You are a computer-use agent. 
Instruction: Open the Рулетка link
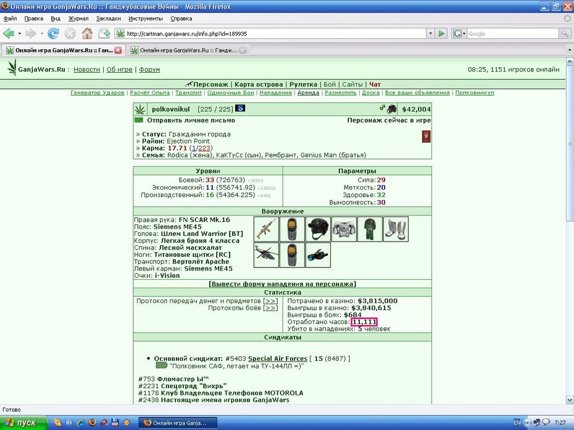click(303, 84)
